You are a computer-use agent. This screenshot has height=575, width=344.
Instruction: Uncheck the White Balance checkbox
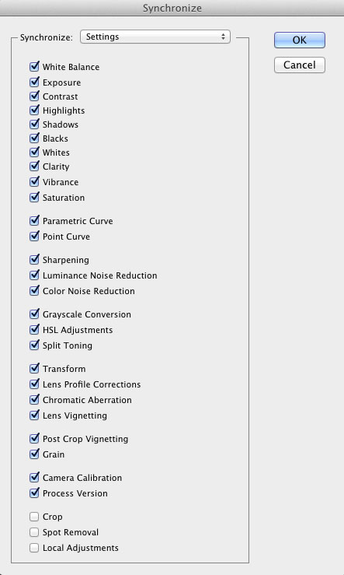34,67
